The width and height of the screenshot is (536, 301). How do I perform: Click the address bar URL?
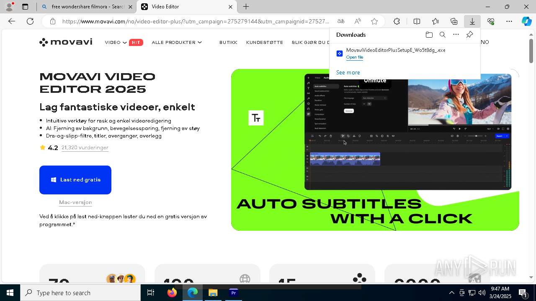click(x=196, y=21)
